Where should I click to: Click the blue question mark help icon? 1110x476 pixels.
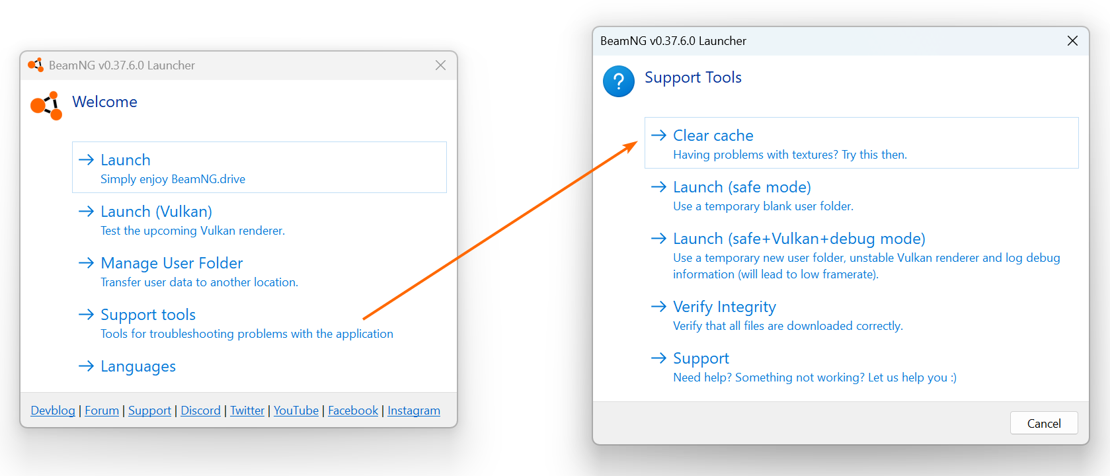(x=619, y=81)
